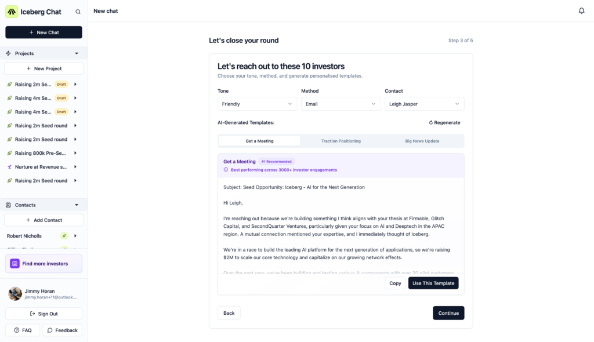
Task: Click the rocket icon next to Robert Nicholls
Action: (x=64, y=236)
